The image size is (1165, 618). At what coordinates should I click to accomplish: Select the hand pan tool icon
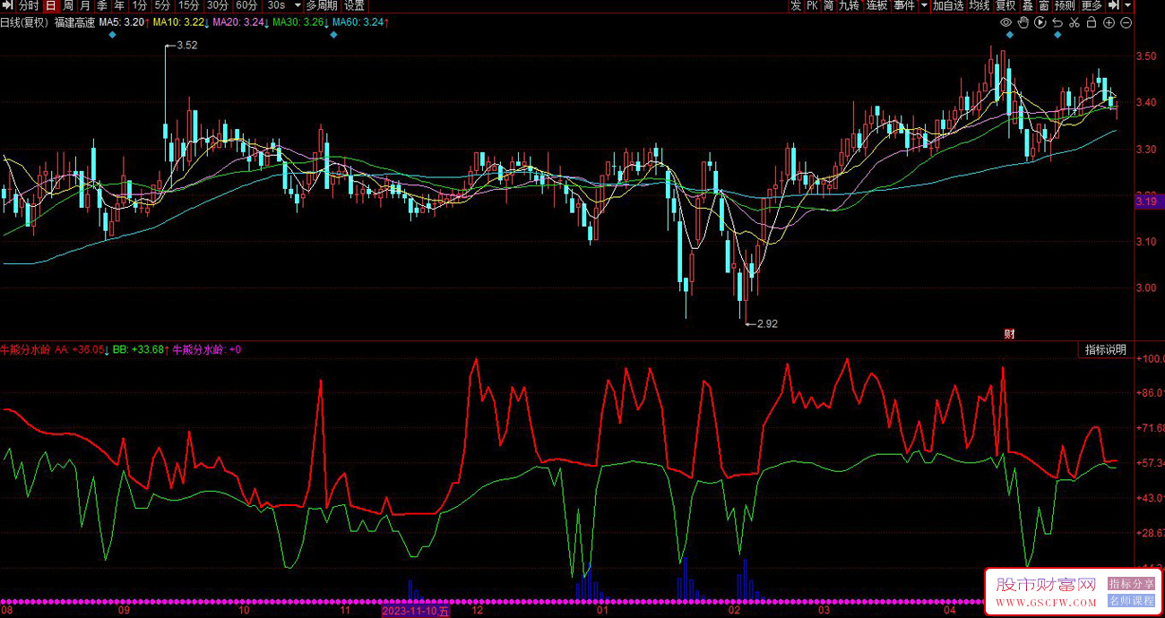point(1023,22)
